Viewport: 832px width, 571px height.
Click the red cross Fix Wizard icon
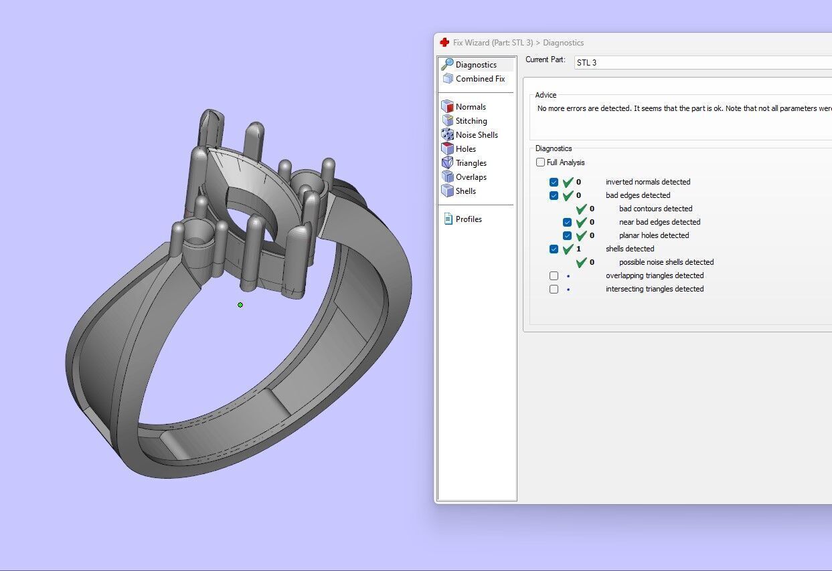(444, 42)
